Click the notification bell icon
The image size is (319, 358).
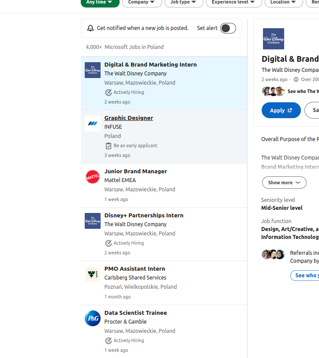(90, 28)
